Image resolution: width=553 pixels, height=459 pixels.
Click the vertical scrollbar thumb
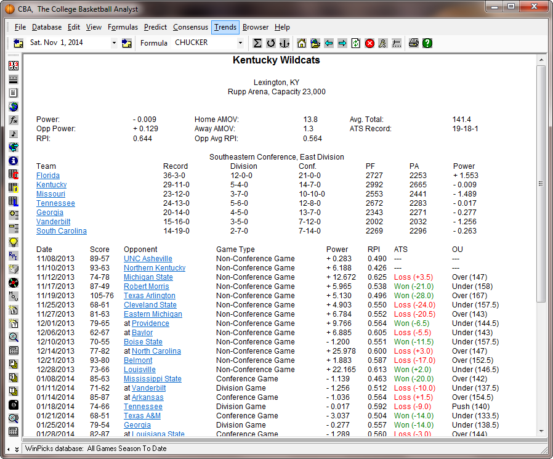[541, 184]
